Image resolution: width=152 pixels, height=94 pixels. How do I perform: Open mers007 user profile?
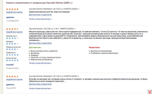tap(10, 65)
